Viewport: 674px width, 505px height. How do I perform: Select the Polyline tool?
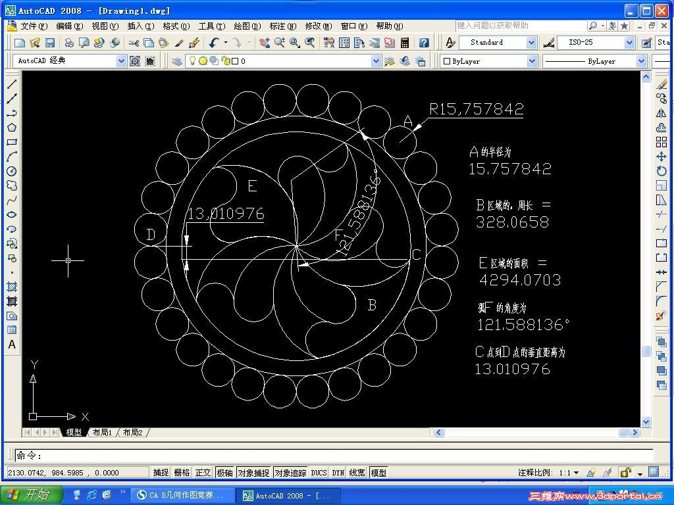click(12, 113)
